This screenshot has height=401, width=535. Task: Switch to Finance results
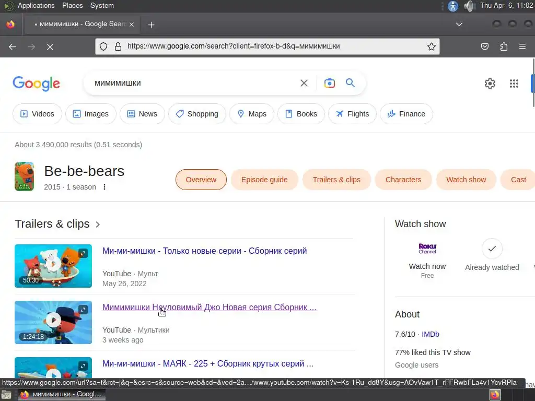point(406,114)
